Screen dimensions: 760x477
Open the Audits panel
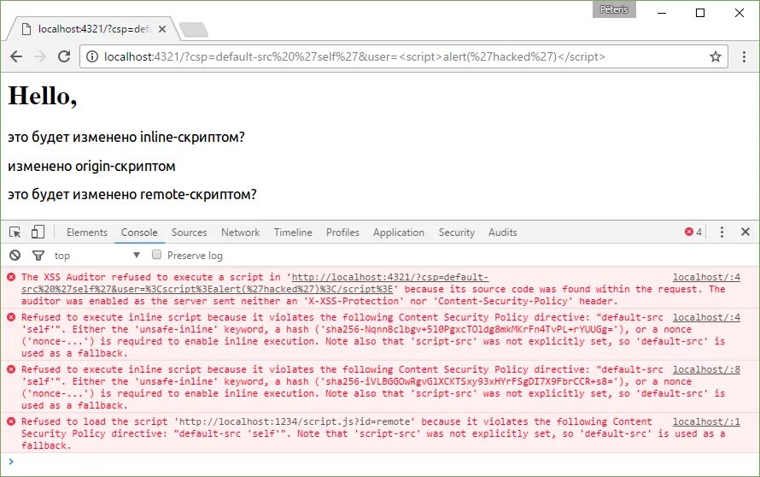[503, 233]
